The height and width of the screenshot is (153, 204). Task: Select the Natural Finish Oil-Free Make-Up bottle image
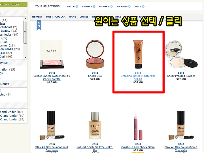(95, 126)
